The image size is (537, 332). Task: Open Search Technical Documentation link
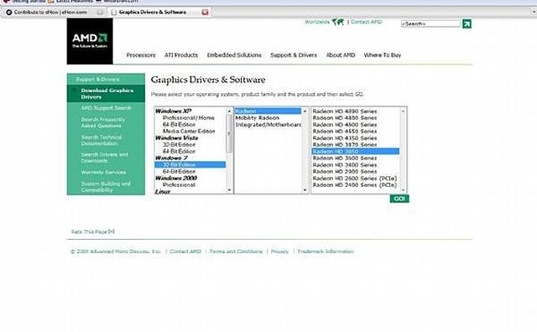102,140
